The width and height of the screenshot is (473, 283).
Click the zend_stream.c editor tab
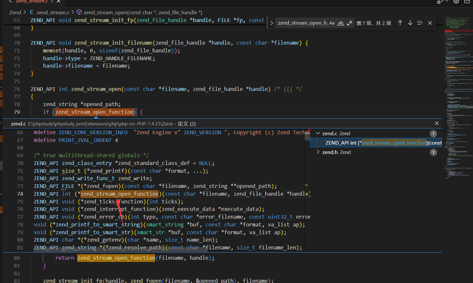(31, 1)
